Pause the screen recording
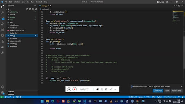 tap(69, 89)
